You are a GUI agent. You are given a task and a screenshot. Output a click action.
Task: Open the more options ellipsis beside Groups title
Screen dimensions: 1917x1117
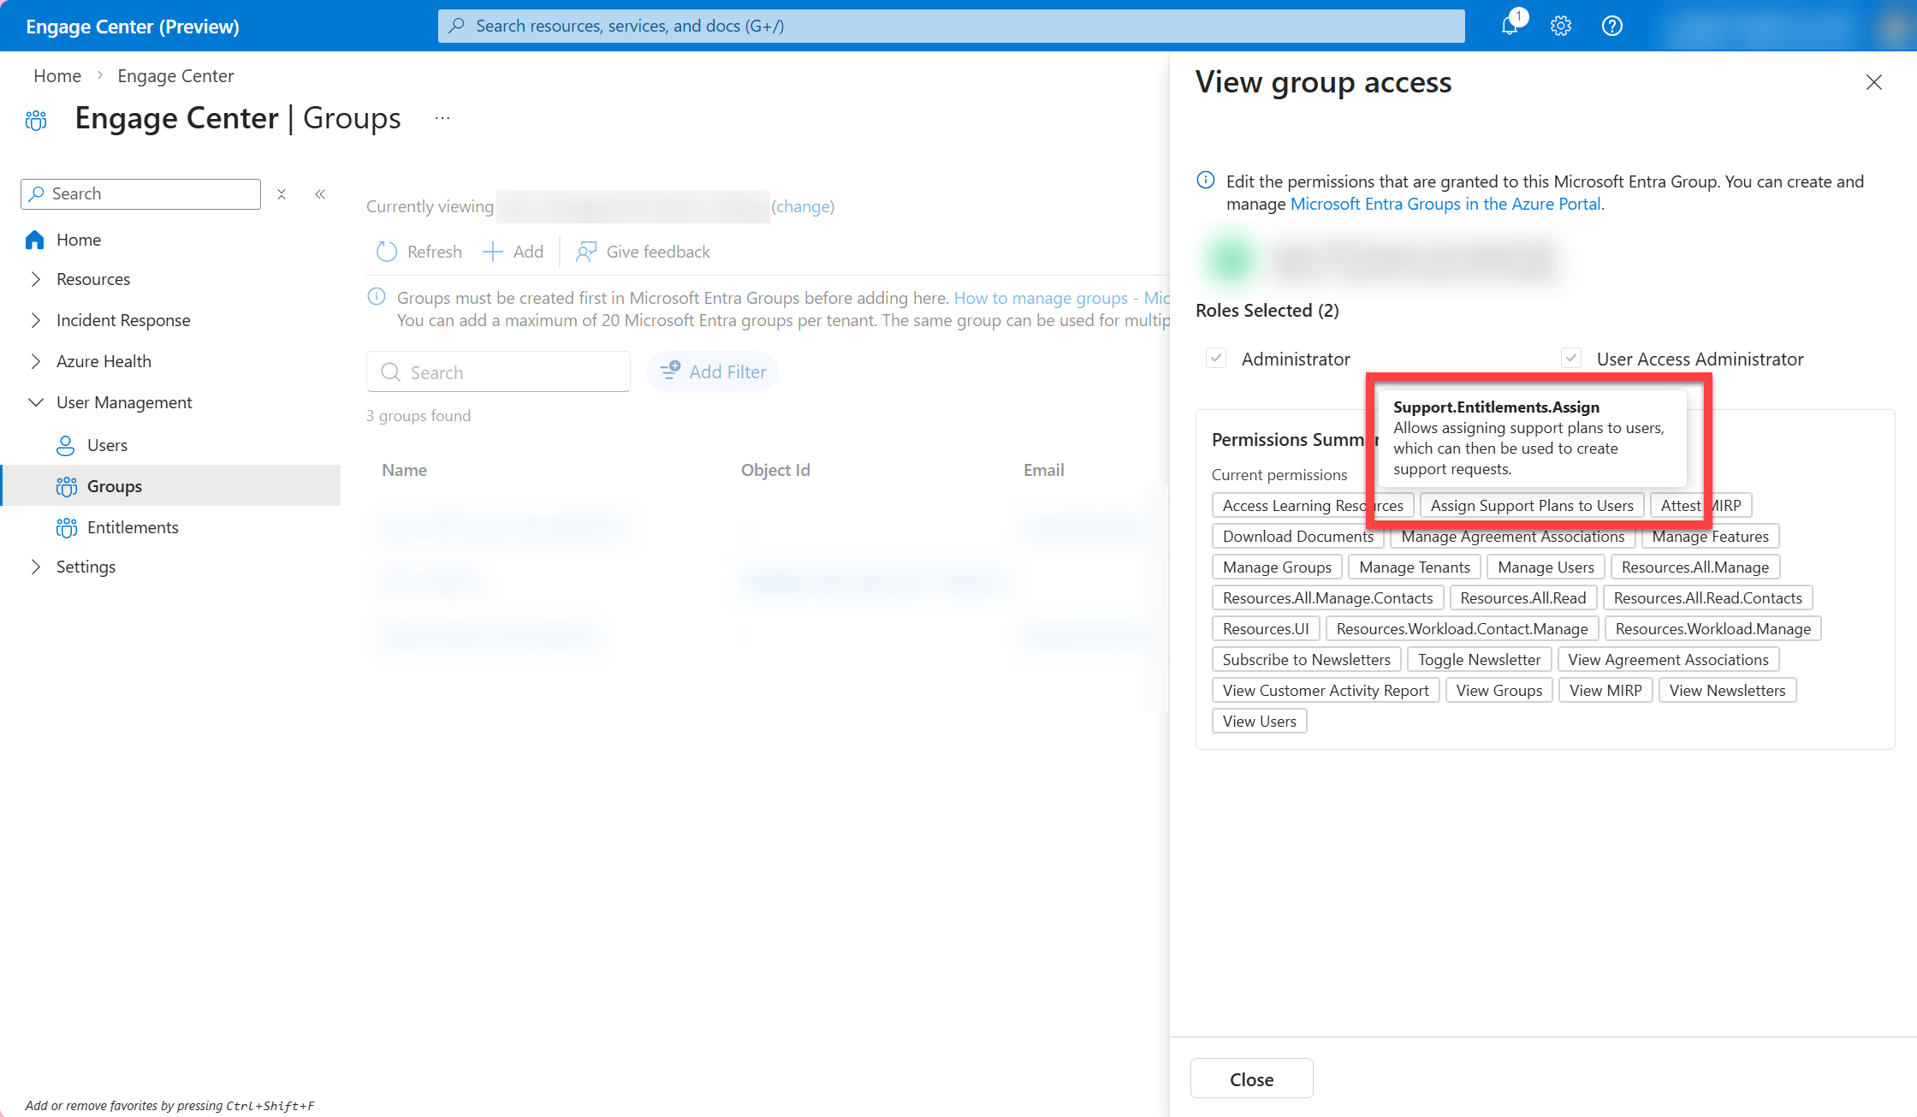click(442, 118)
